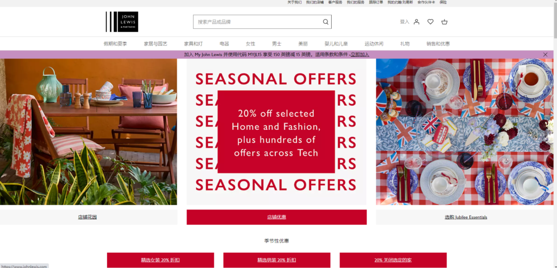The height and width of the screenshot is (268, 557).
Task: Click the 精选女装 20% 折扣 button
Action: coord(160,260)
